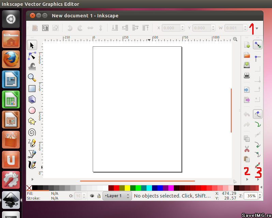Flip selection horizontally
This screenshot has width=272, height=218.
[x=90, y=28]
